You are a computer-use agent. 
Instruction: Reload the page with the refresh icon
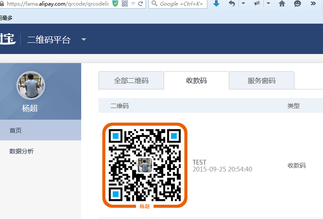click(140, 3)
